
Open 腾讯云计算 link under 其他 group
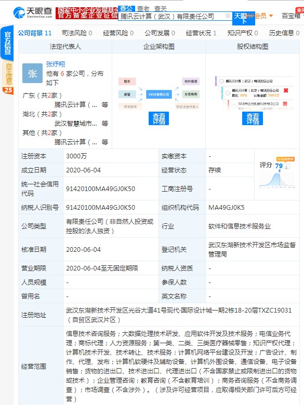point(75,142)
